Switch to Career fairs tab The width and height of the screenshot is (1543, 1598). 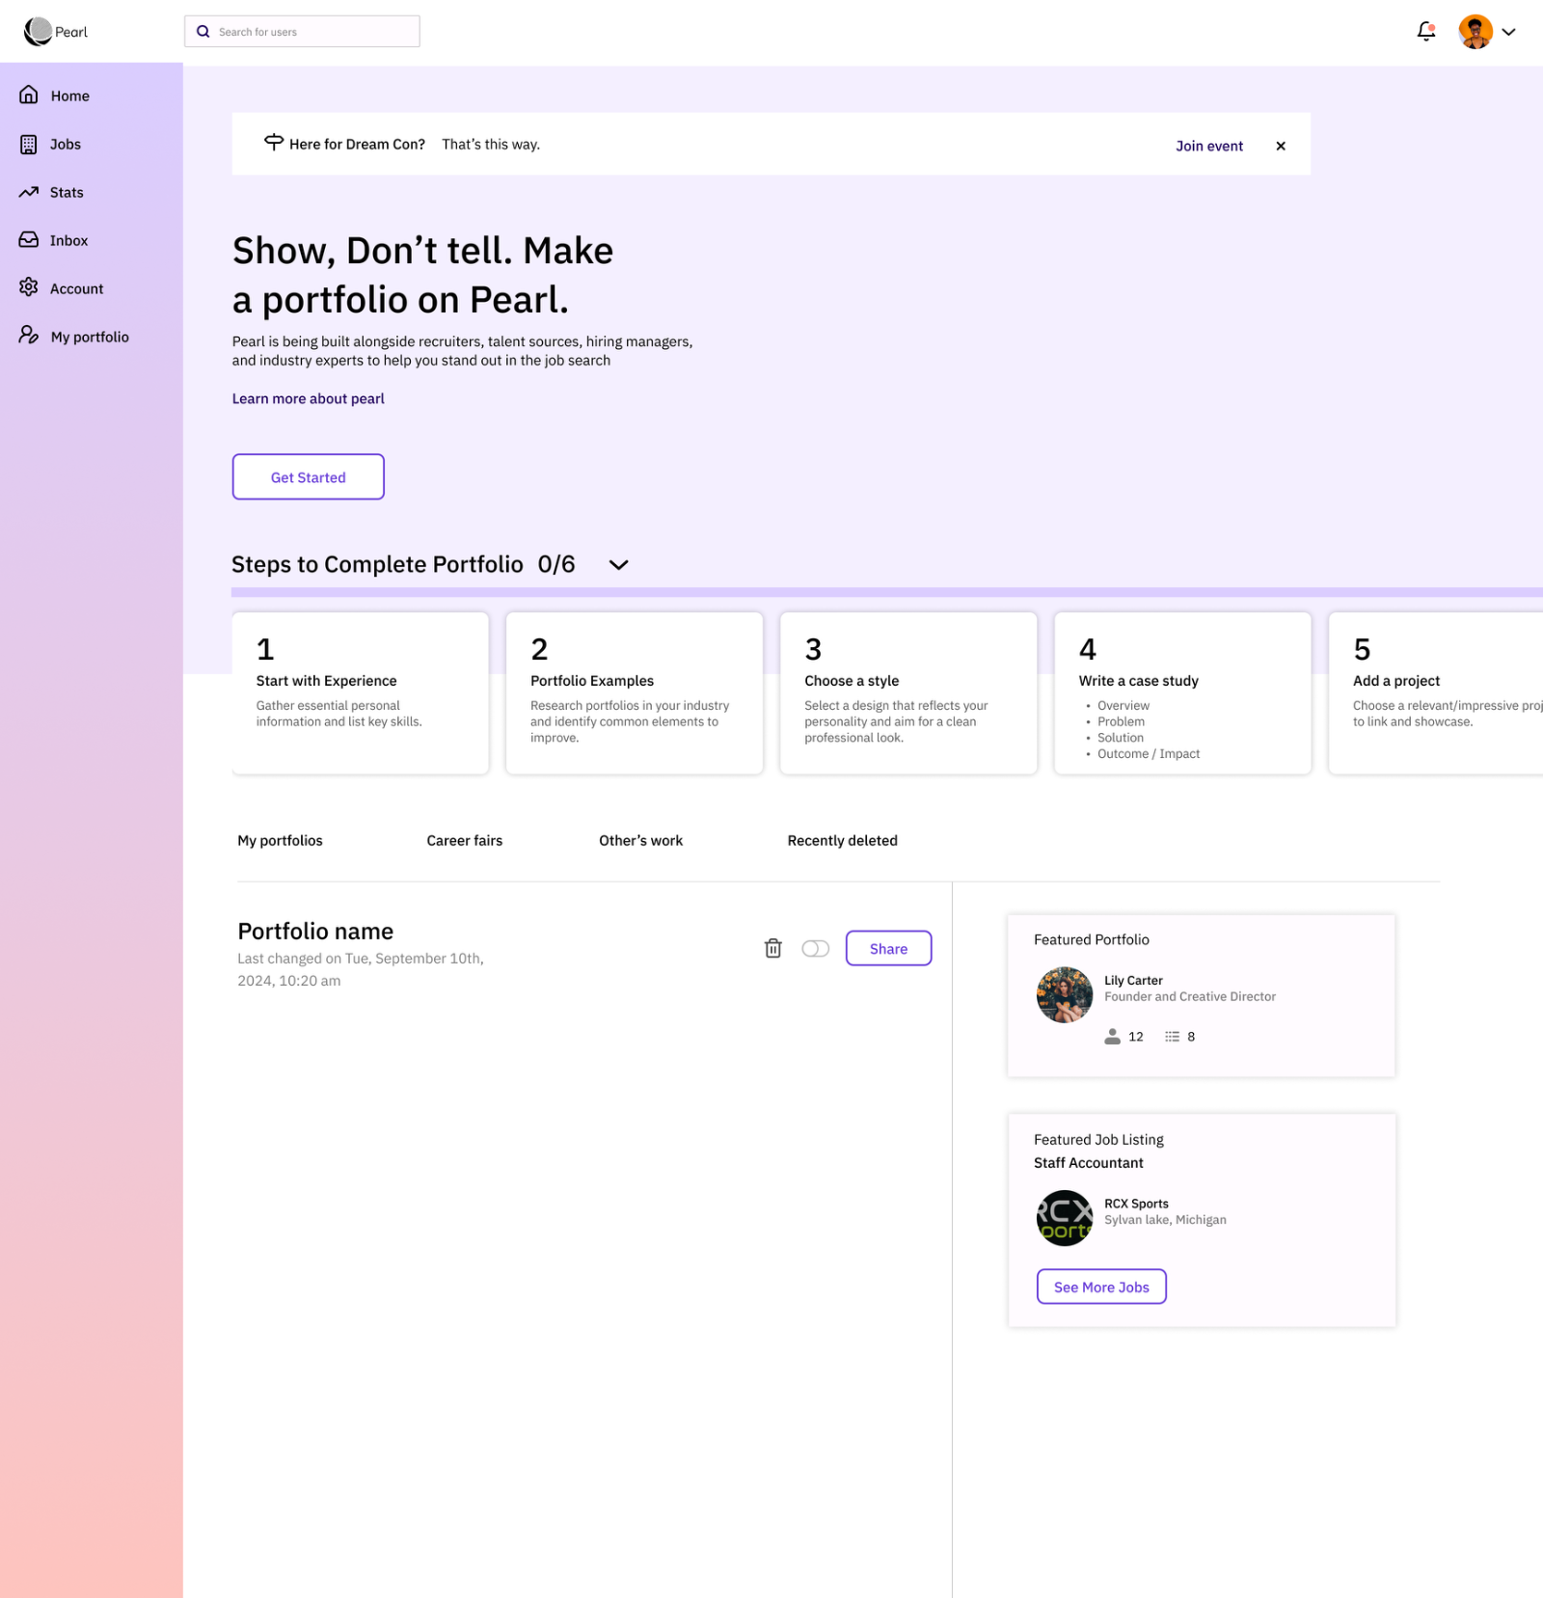point(465,841)
